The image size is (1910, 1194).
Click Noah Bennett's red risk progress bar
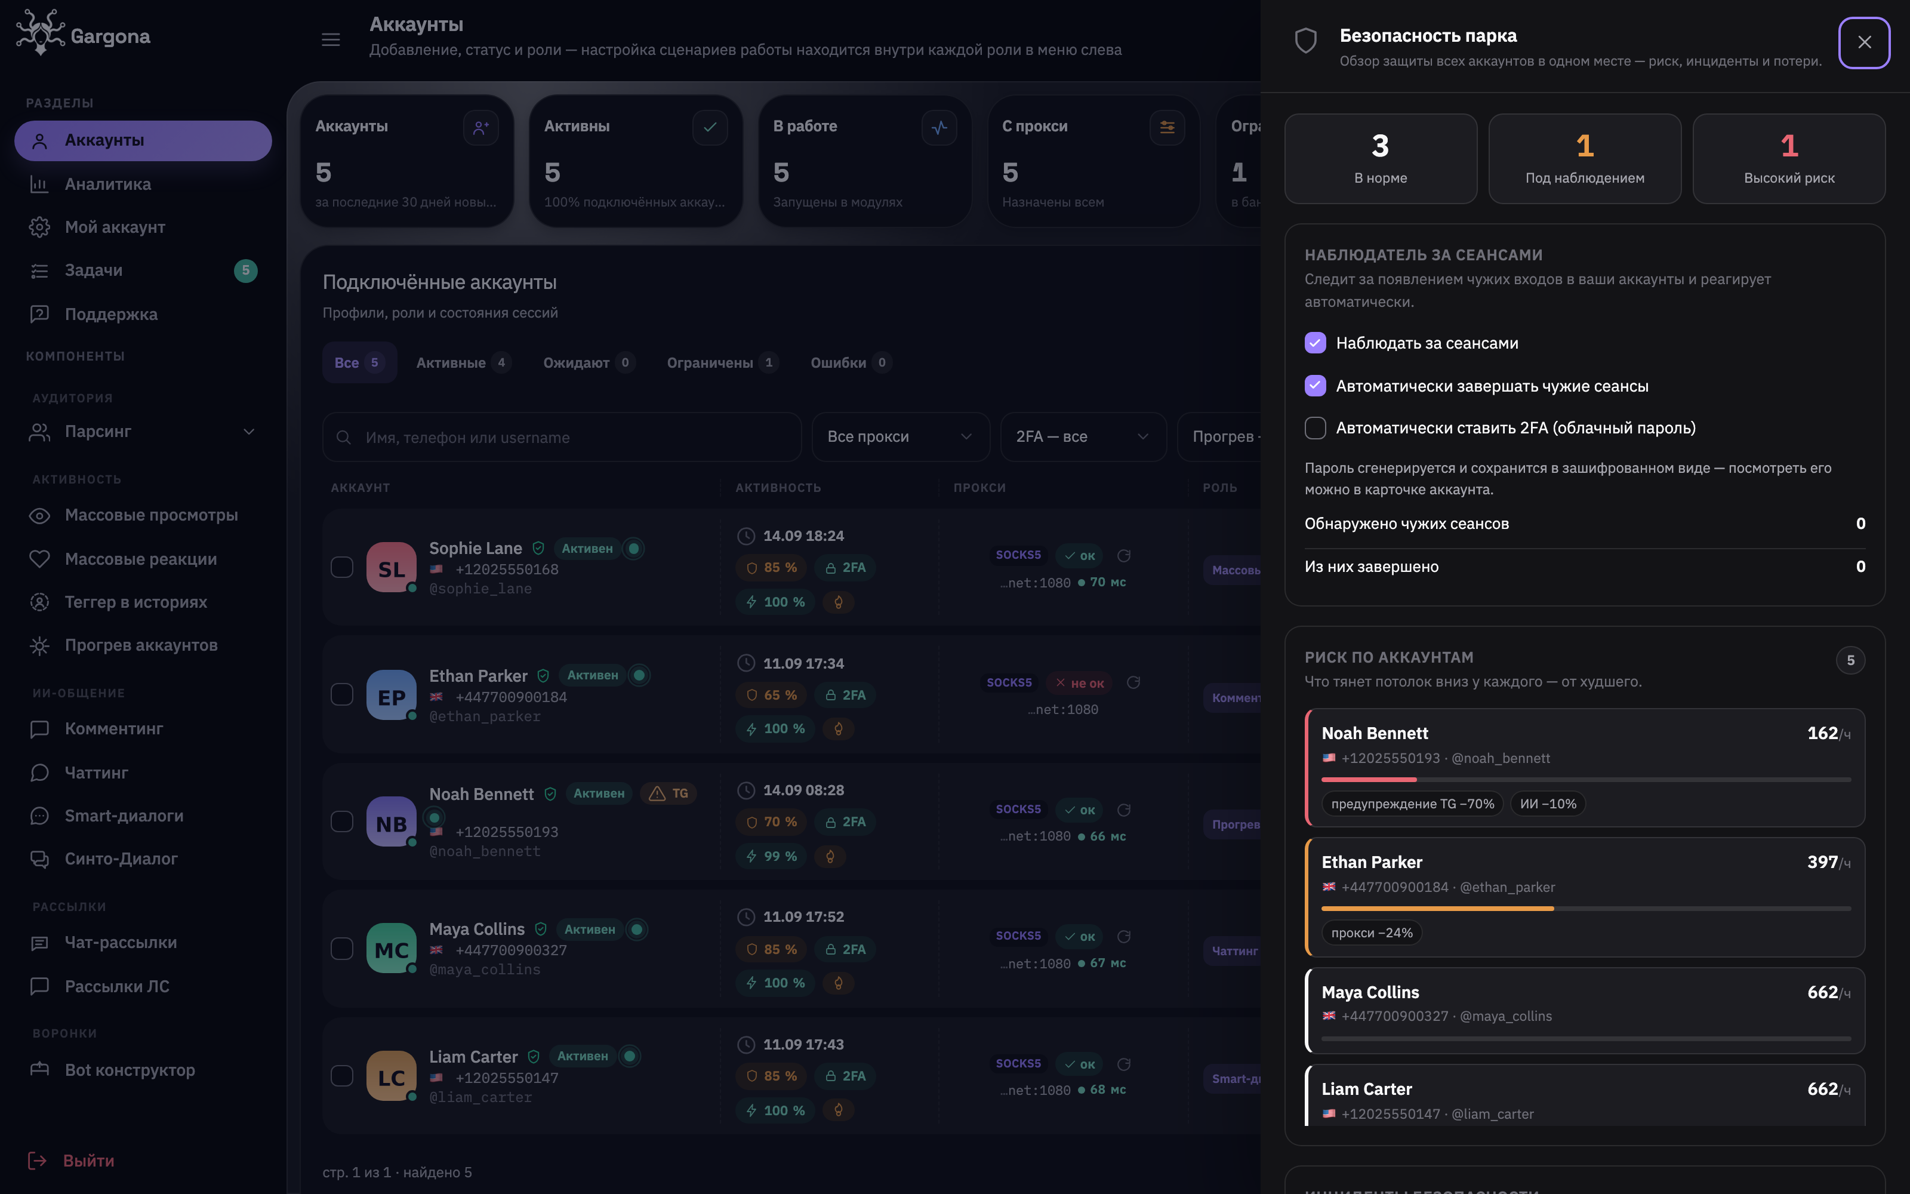[1369, 780]
